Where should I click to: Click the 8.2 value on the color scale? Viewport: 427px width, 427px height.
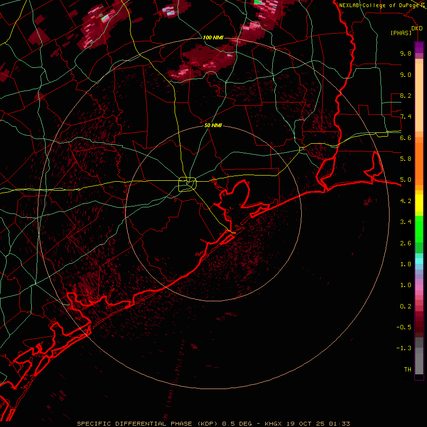pyautogui.click(x=406, y=95)
